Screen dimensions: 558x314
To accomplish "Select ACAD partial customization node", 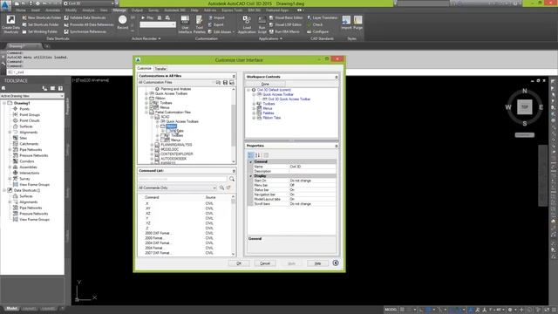I will [165, 117].
